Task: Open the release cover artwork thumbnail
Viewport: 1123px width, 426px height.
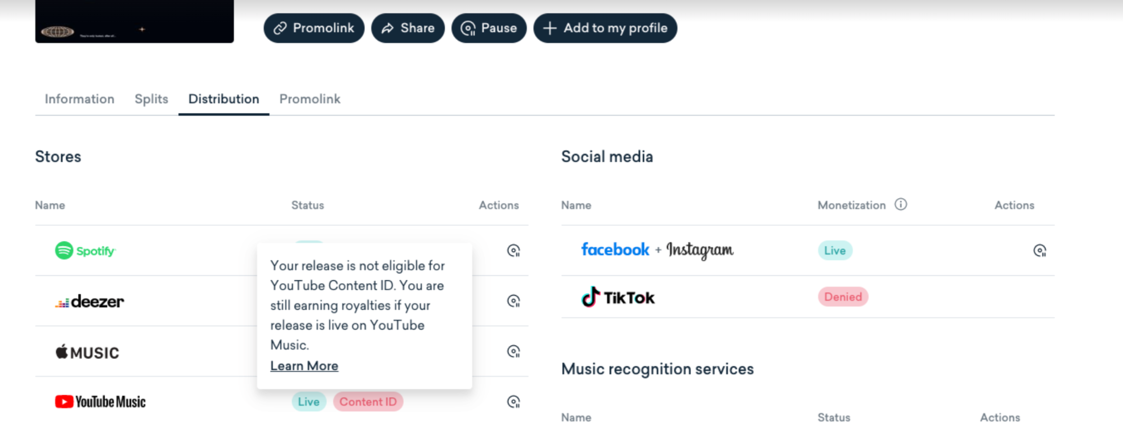Action: (x=134, y=21)
